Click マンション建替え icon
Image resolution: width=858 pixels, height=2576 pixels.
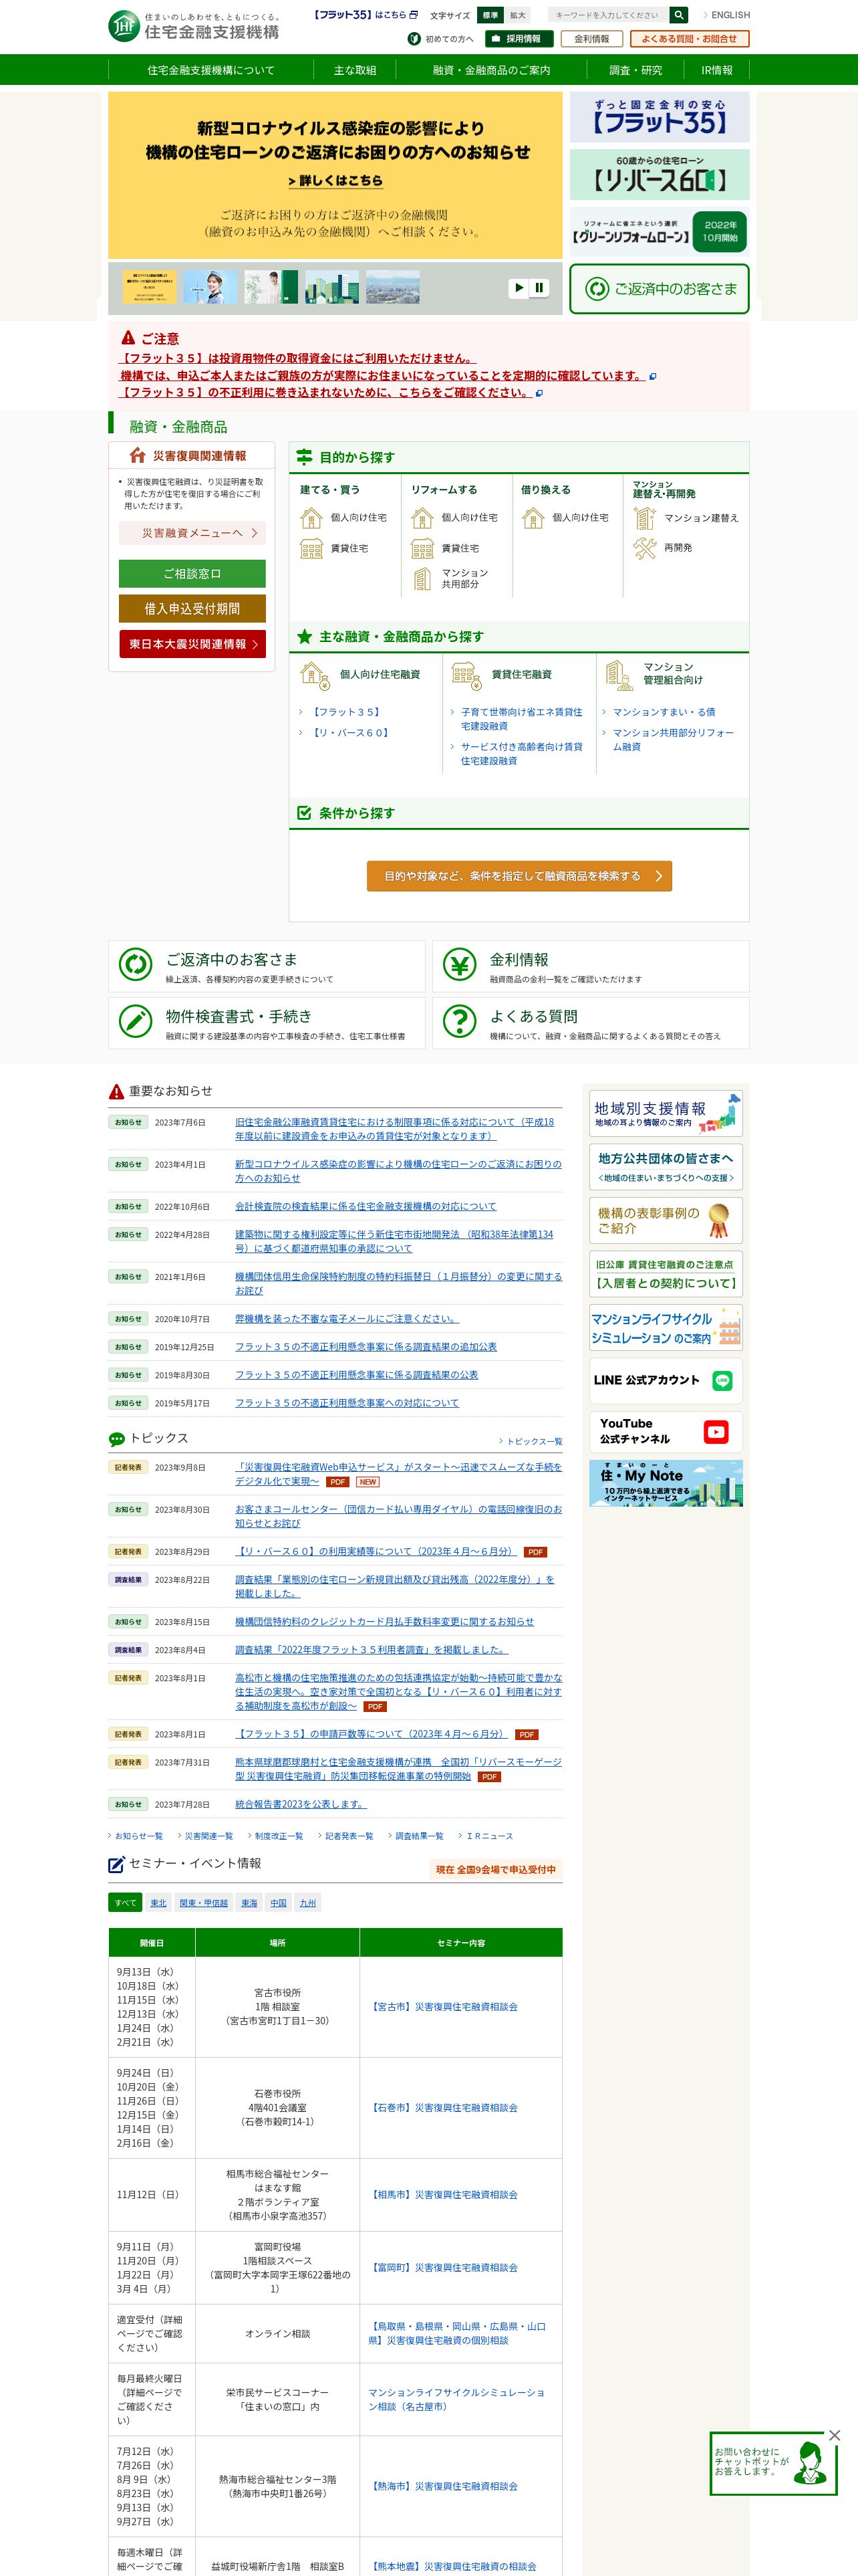point(644,518)
